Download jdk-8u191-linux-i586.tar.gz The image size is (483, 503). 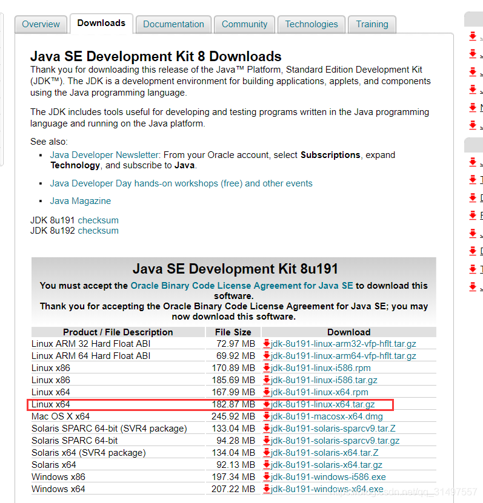pyautogui.click(x=324, y=380)
